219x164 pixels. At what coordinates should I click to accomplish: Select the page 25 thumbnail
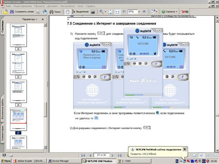(18, 63)
